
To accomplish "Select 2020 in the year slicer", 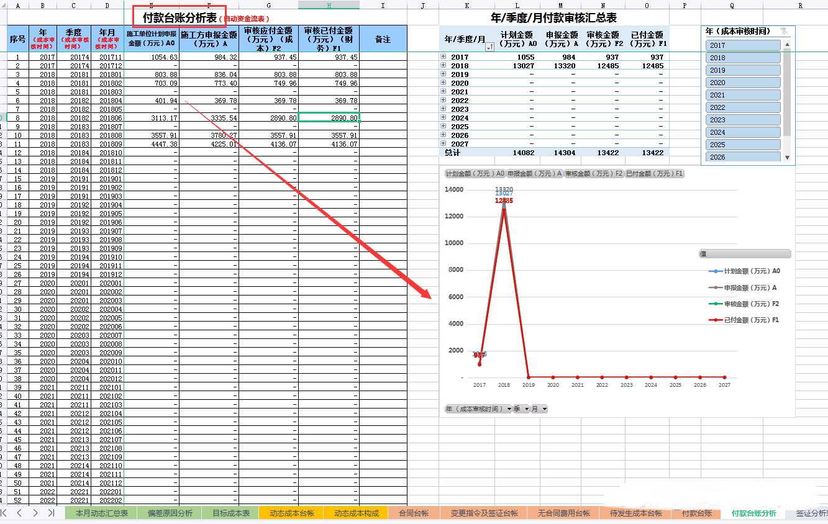I will [743, 82].
